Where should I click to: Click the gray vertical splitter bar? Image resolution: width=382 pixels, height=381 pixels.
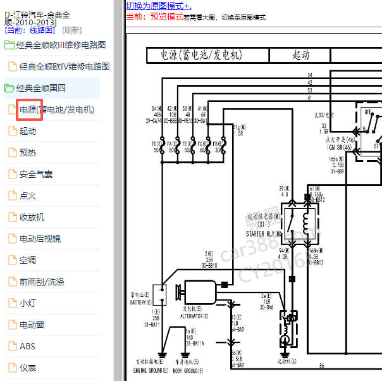[118, 190]
